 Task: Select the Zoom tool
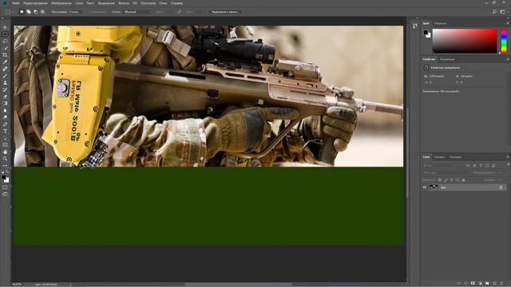point(5,159)
